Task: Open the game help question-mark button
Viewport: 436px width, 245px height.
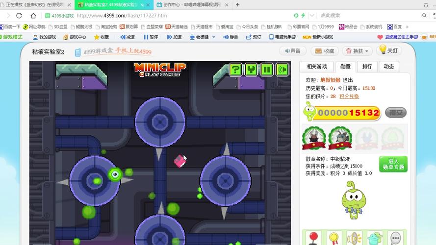Action: tap(236, 70)
